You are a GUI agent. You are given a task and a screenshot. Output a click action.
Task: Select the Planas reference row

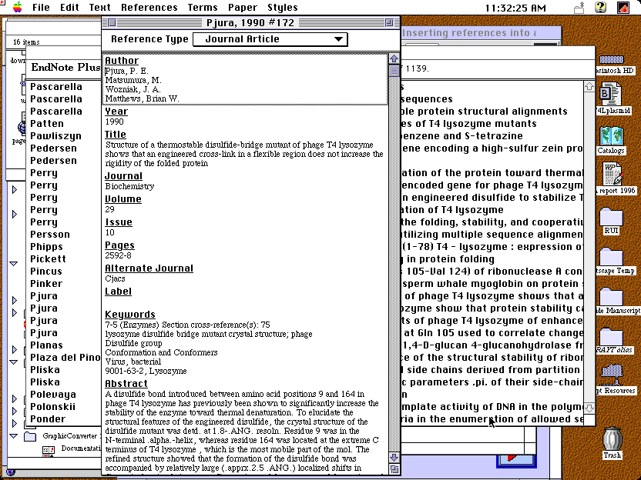pos(46,345)
